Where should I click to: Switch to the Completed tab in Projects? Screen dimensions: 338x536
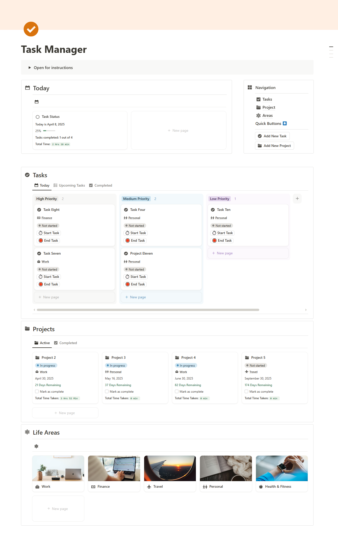coord(66,343)
